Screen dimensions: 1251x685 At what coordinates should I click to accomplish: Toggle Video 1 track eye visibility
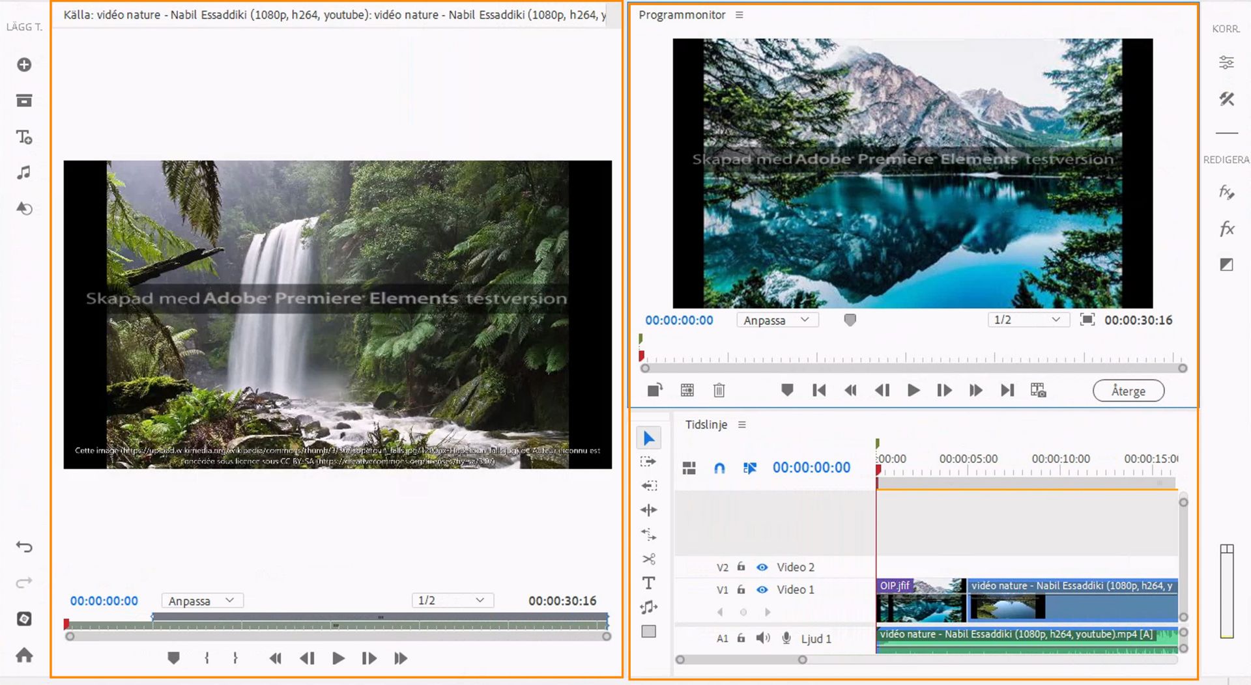[762, 589]
